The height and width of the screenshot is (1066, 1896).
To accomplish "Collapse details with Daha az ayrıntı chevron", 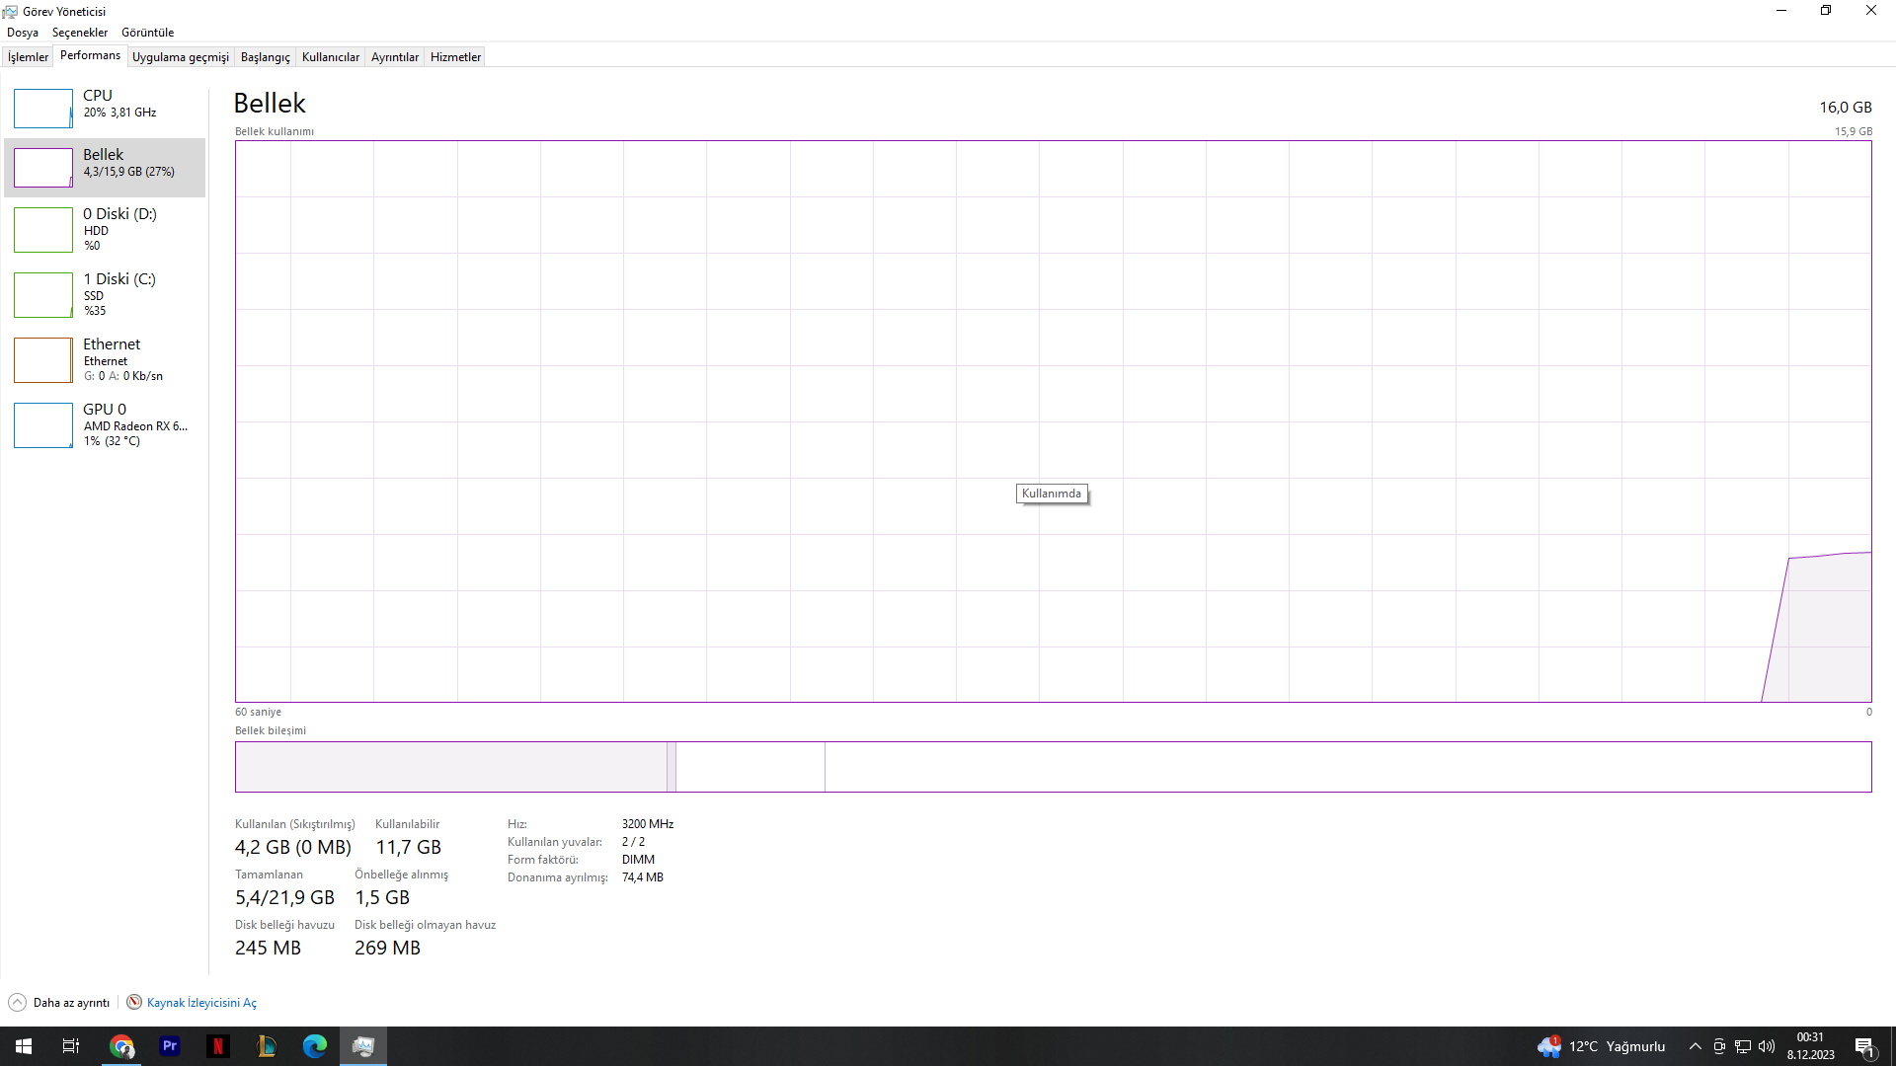I will pos(17,1002).
